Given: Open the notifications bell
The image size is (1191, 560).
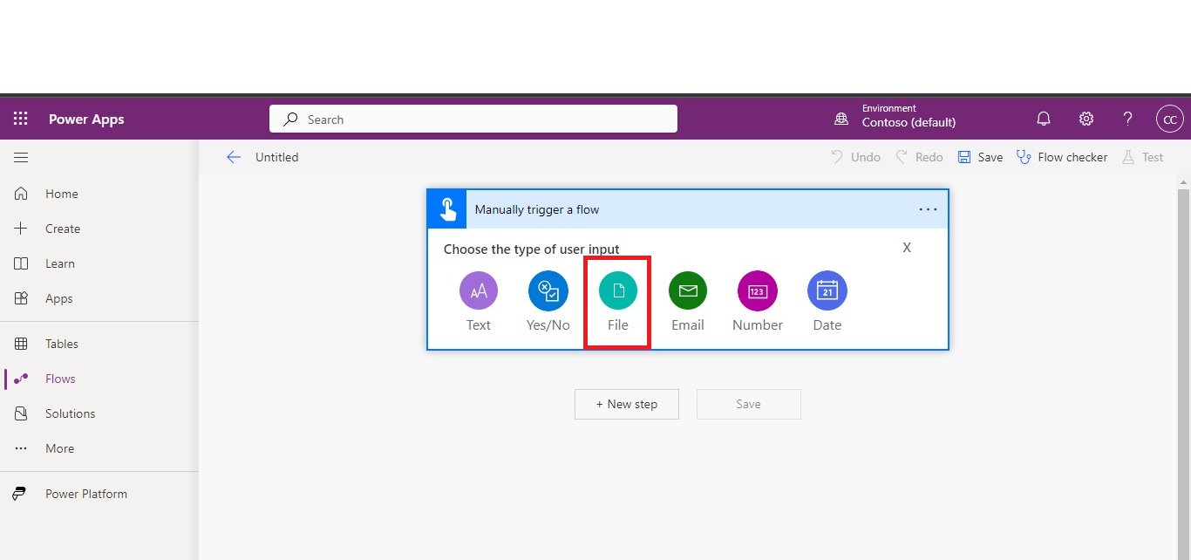Looking at the screenshot, I should [1043, 120].
